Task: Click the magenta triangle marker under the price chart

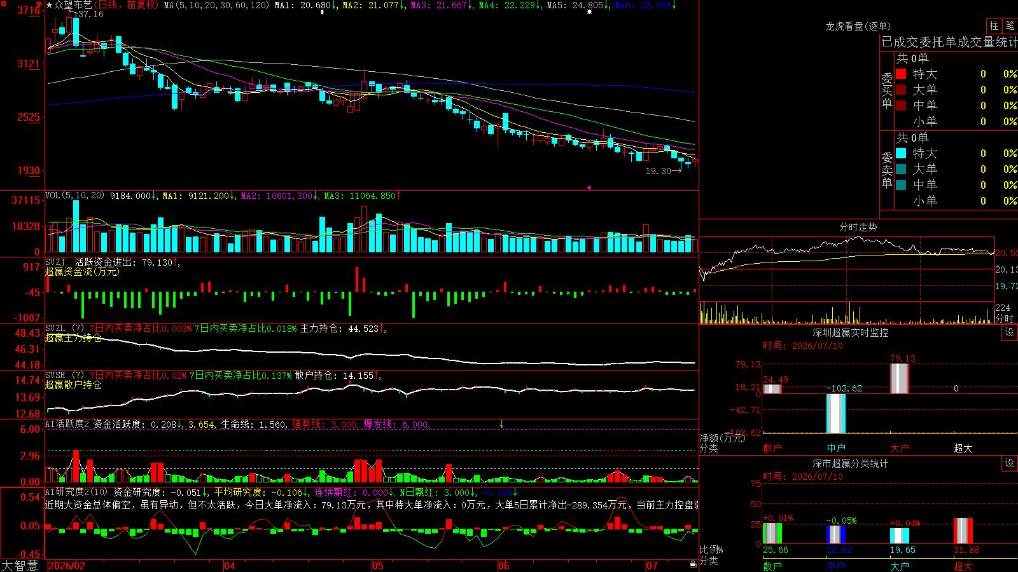Action: coord(589,187)
